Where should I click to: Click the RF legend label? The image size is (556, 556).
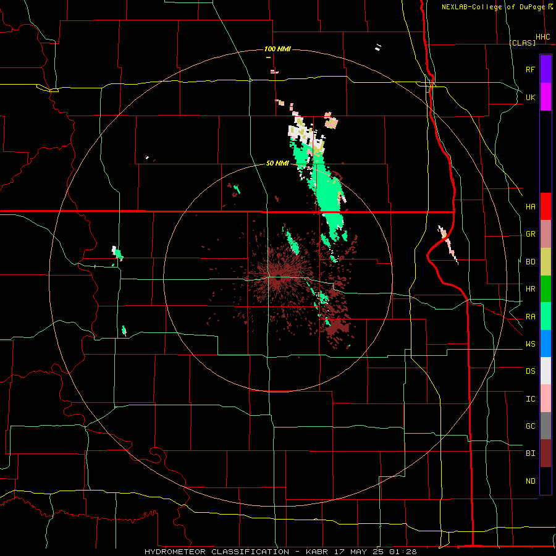(530, 69)
